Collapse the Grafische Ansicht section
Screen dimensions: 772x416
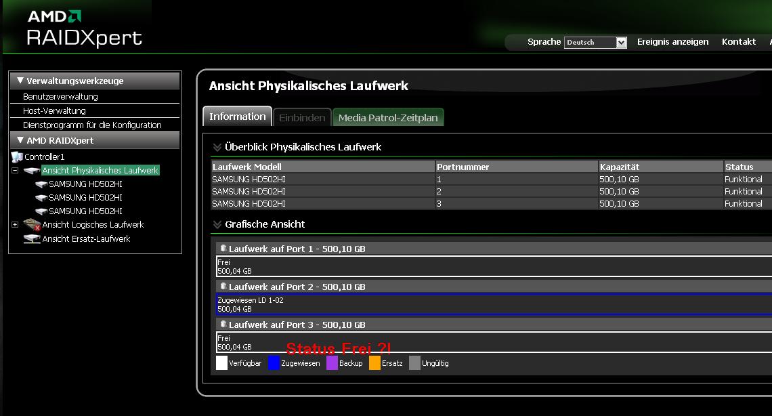coord(217,224)
